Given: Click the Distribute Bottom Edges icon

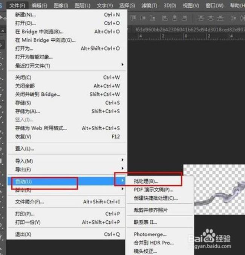Looking at the screenshot, I should coord(220,18).
